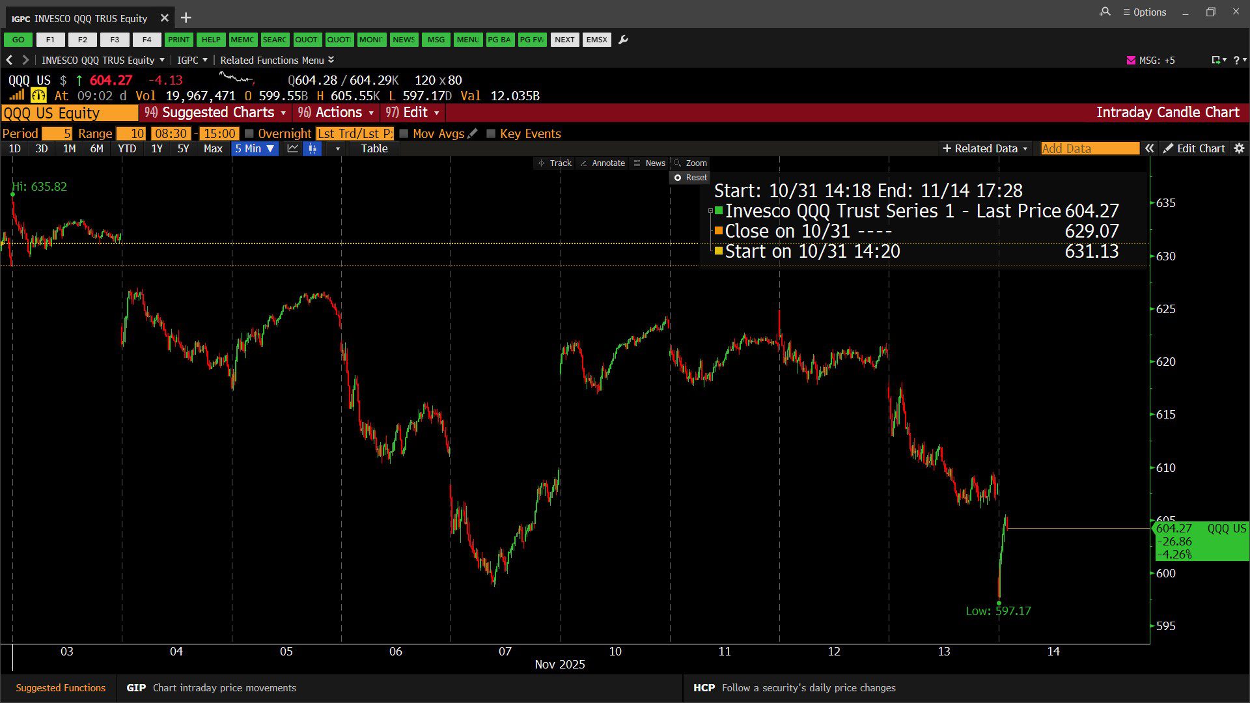
Task: Collapse panel with double-chevron icon
Action: pos(1150,148)
